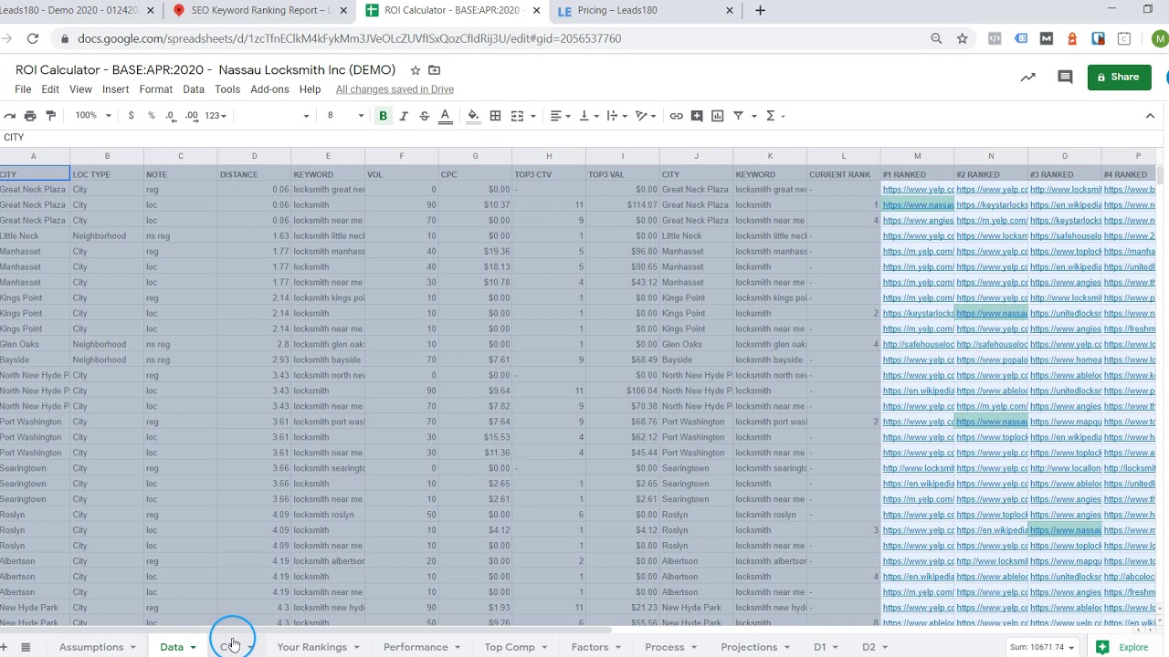Open the more number formats 123 dropdown

tap(216, 116)
